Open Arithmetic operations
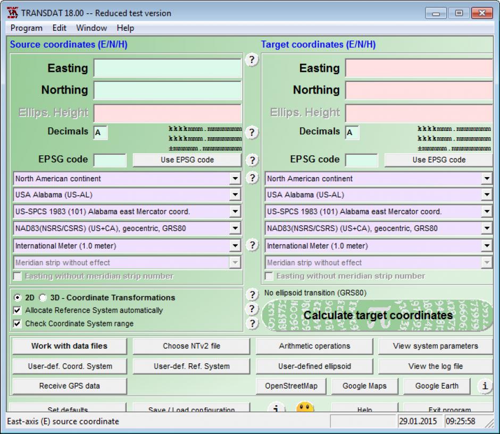 point(314,346)
